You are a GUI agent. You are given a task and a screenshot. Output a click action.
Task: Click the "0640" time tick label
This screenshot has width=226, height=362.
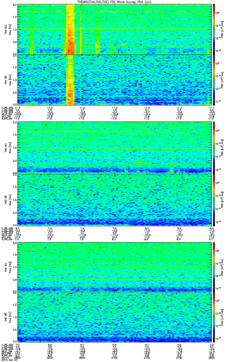click(x=82, y=358)
